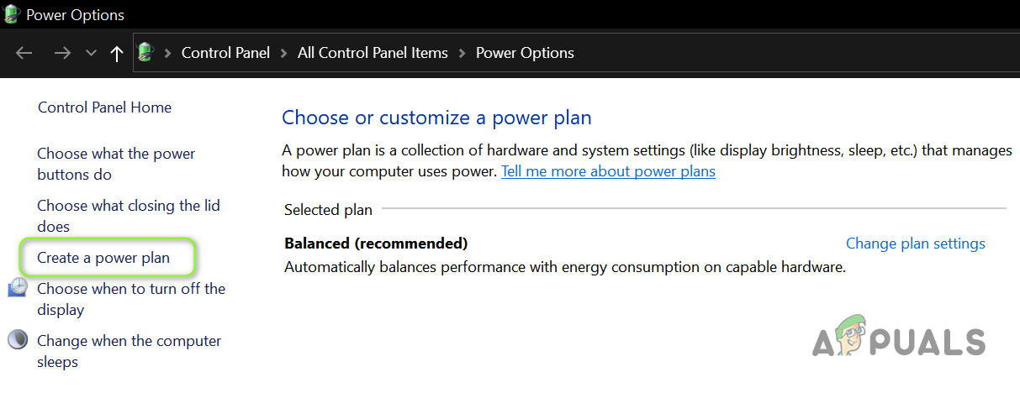This screenshot has height=393, width=1020.
Task: Click the moon icon beside sleep option
Action: pyautogui.click(x=18, y=340)
